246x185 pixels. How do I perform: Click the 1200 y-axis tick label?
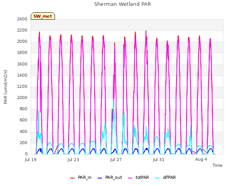22,86
